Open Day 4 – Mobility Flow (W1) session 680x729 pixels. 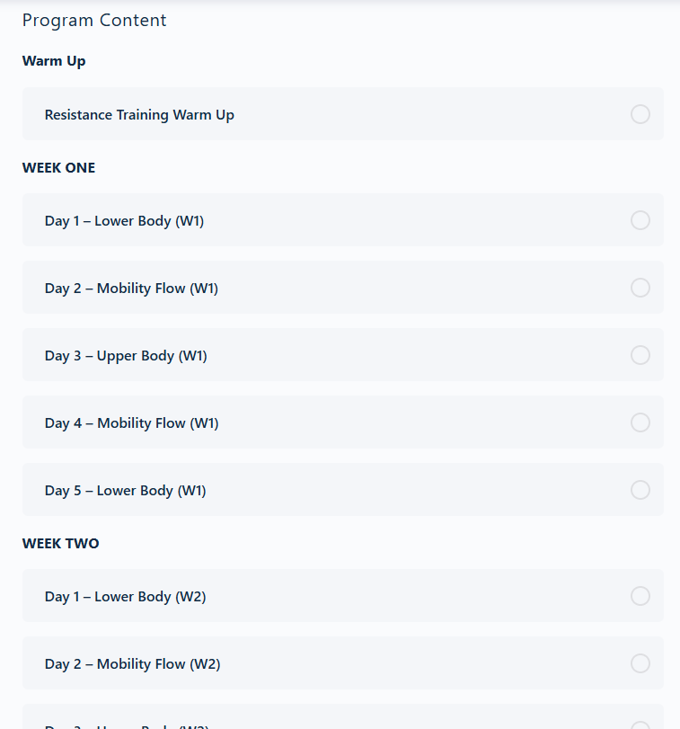pos(131,423)
